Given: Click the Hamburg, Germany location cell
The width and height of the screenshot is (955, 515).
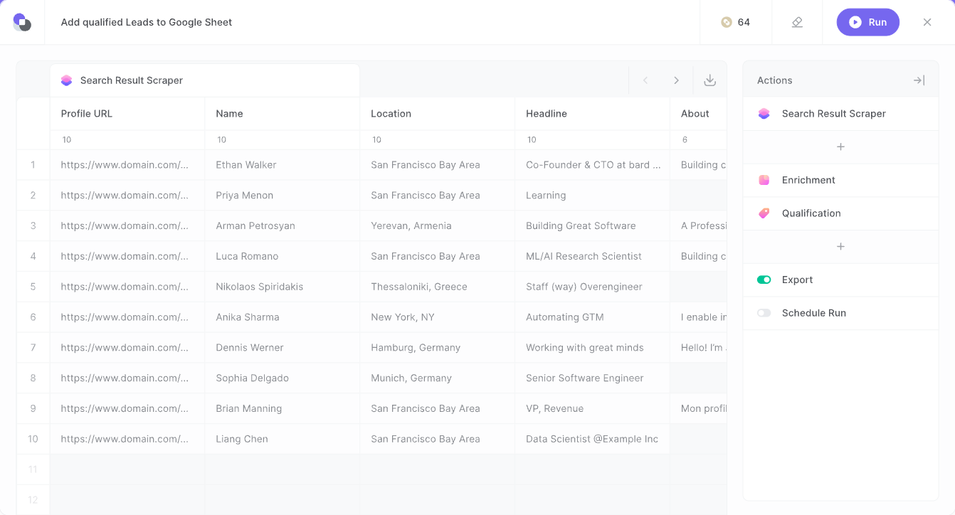Looking at the screenshot, I should click(438, 348).
